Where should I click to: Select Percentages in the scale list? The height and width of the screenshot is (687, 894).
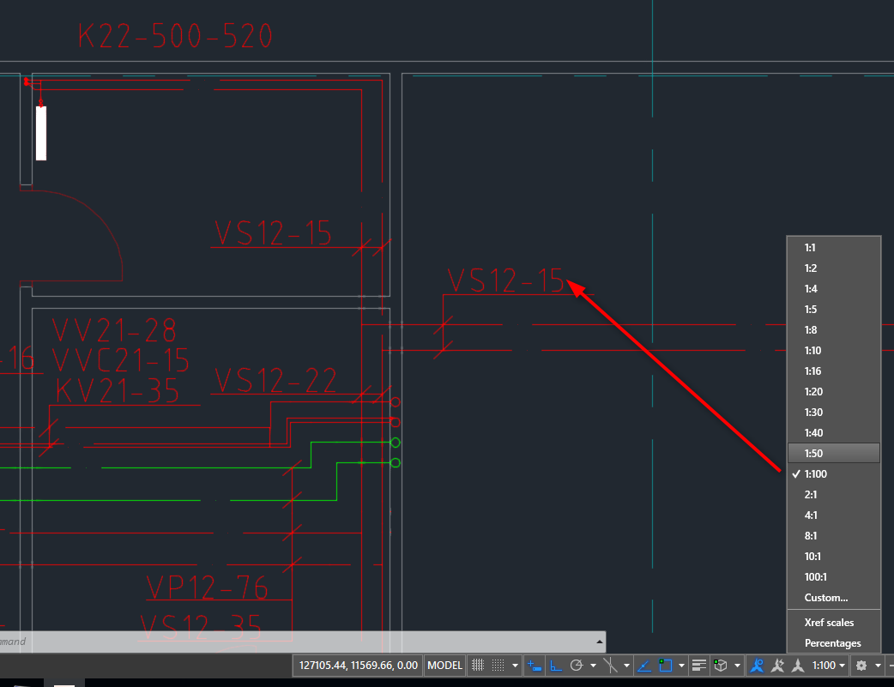pyautogui.click(x=835, y=643)
